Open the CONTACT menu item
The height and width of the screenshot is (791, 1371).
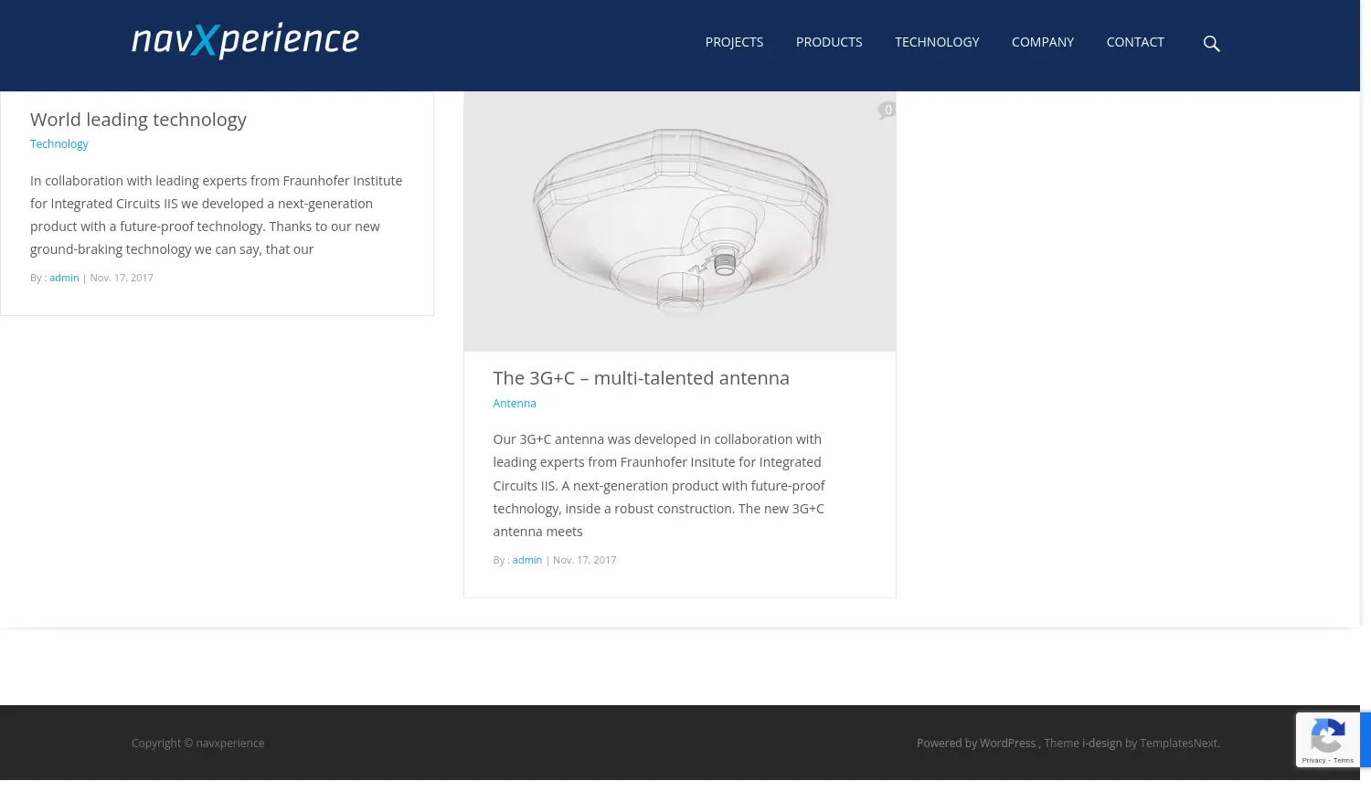(1134, 41)
